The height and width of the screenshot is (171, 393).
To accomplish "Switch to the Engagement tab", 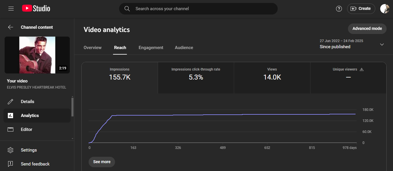I will [x=151, y=48].
